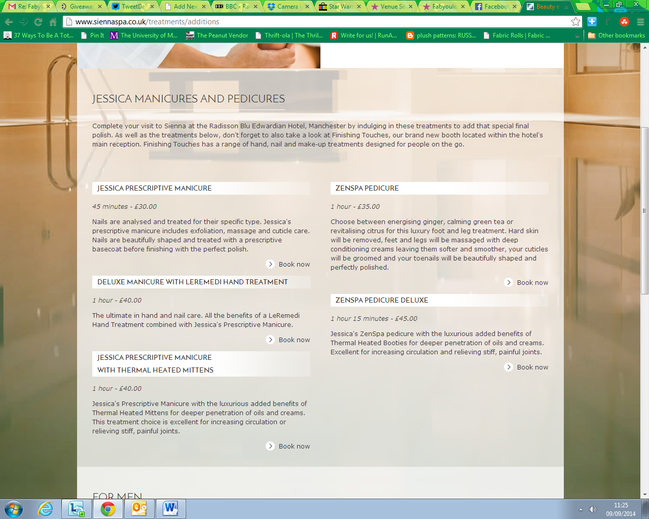Go back to the previous page

tap(9, 22)
